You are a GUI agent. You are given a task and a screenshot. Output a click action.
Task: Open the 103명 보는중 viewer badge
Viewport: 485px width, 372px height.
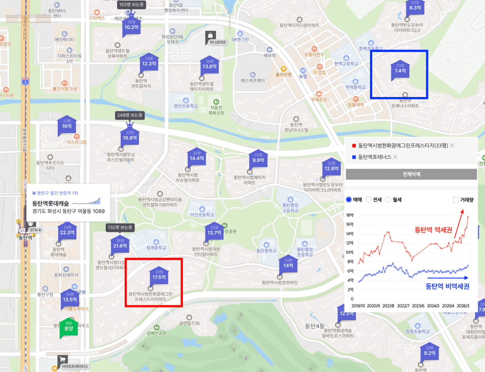click(131, 5)
